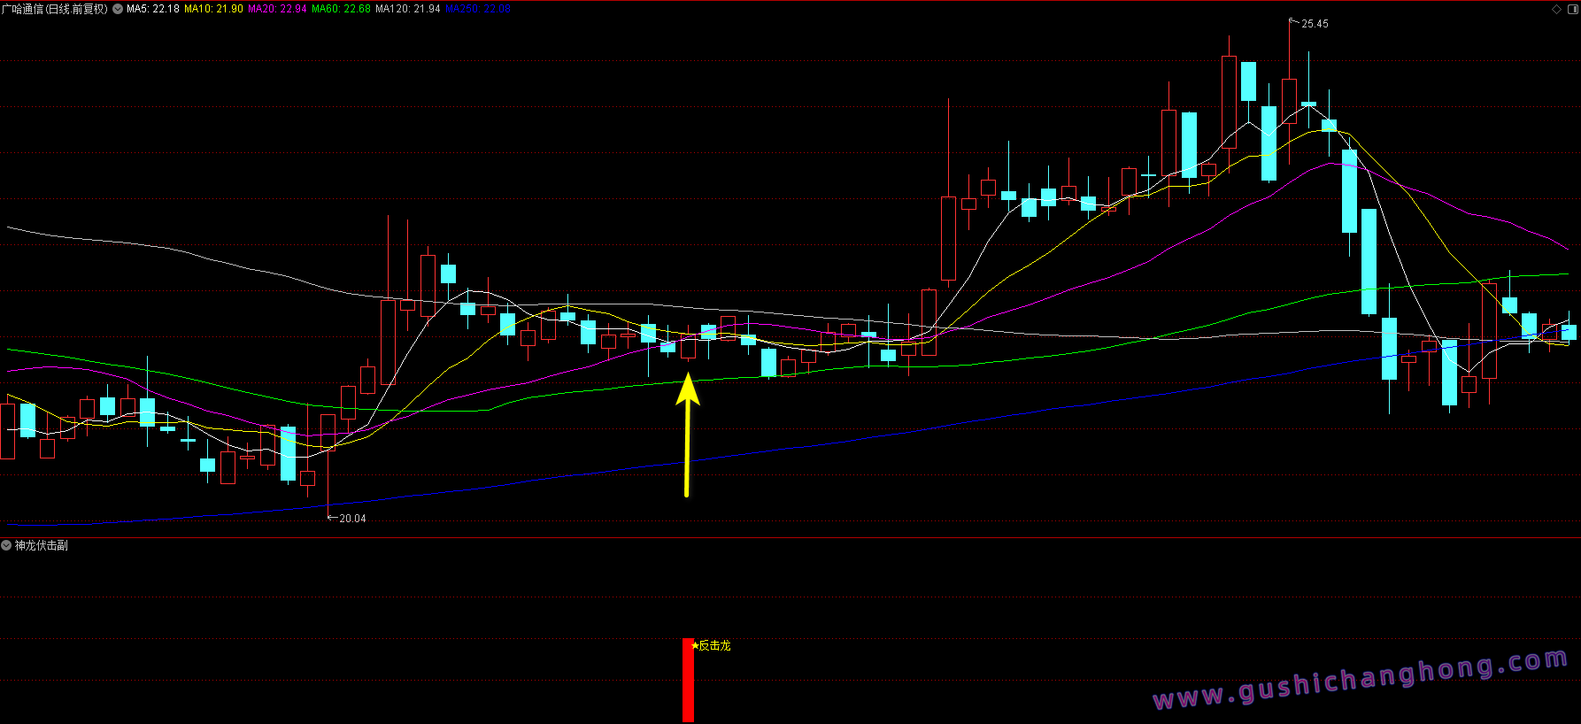Select the yellow MA10 legend label

(x=213, y=9)
